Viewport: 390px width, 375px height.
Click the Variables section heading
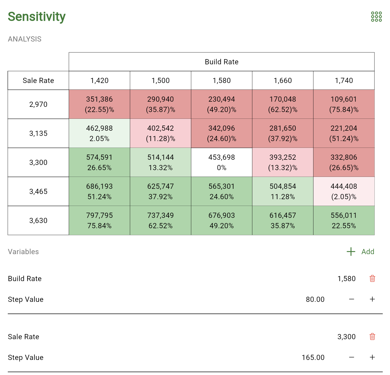click(x=23, y=252)
